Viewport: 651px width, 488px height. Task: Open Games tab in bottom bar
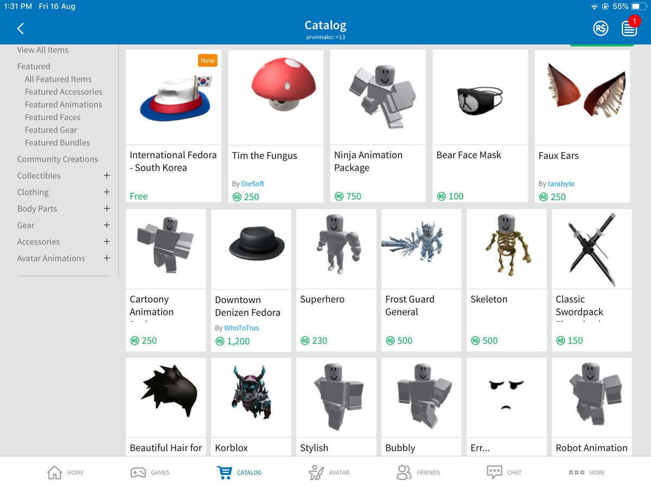[x=150, y=472]
